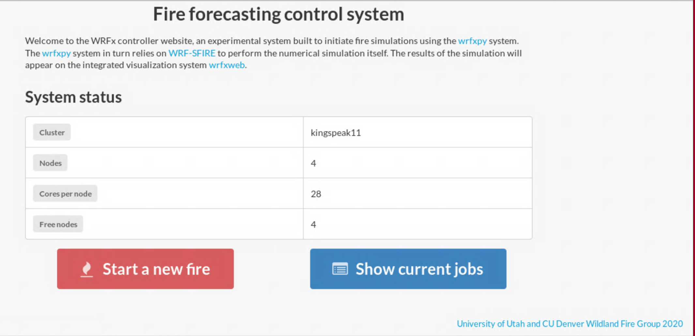695x336 pixels.
Task: Click the Nodes value of 4
Action: [313, 163]
